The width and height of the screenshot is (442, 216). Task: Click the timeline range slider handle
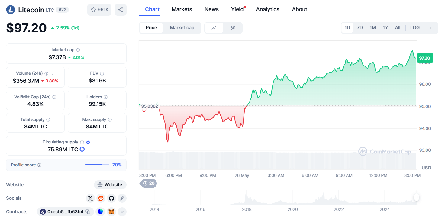pos(417,197)
